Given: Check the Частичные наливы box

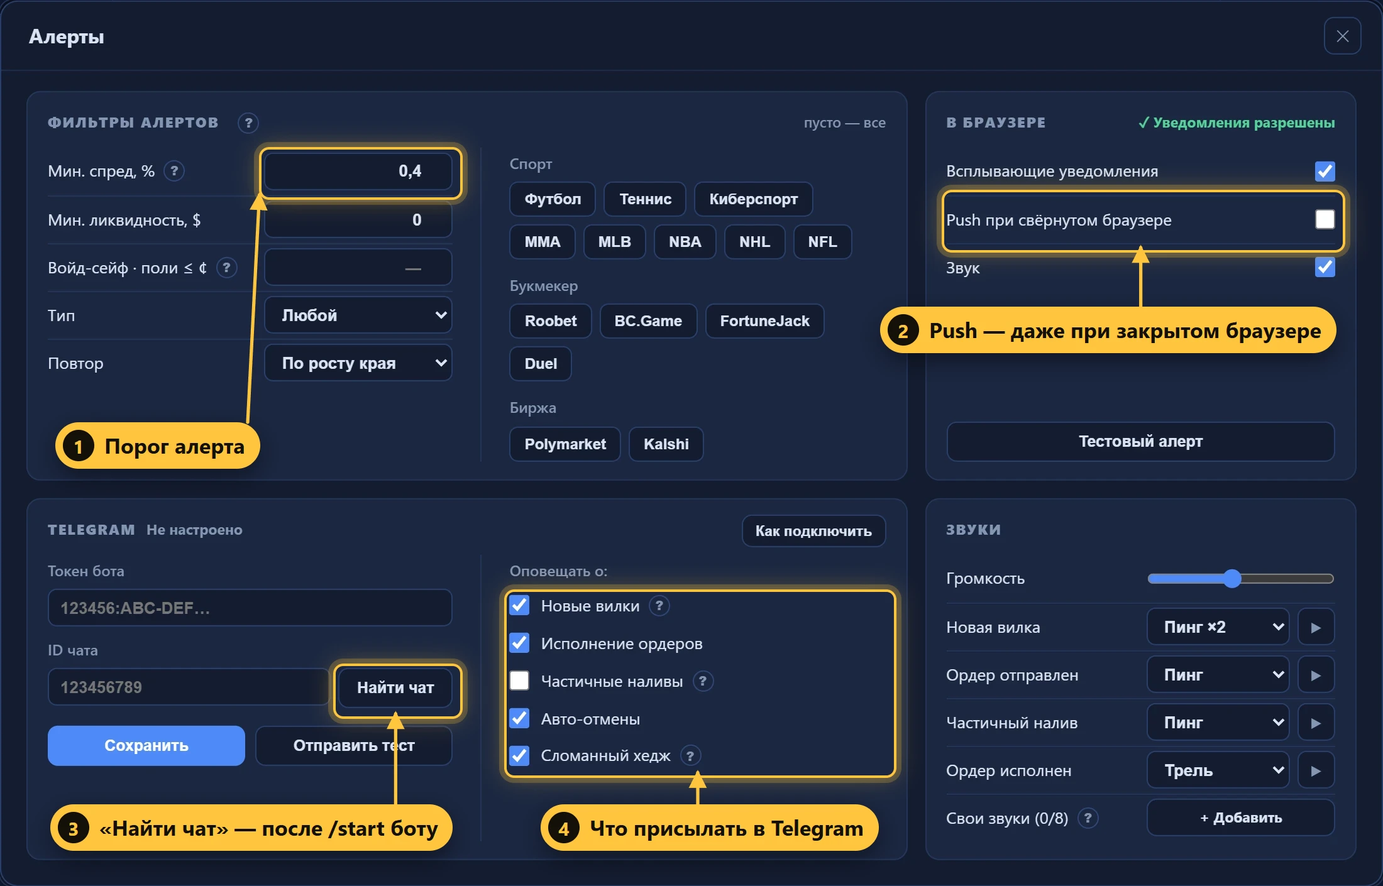Looking at the screenshot, I should (519, 681).
